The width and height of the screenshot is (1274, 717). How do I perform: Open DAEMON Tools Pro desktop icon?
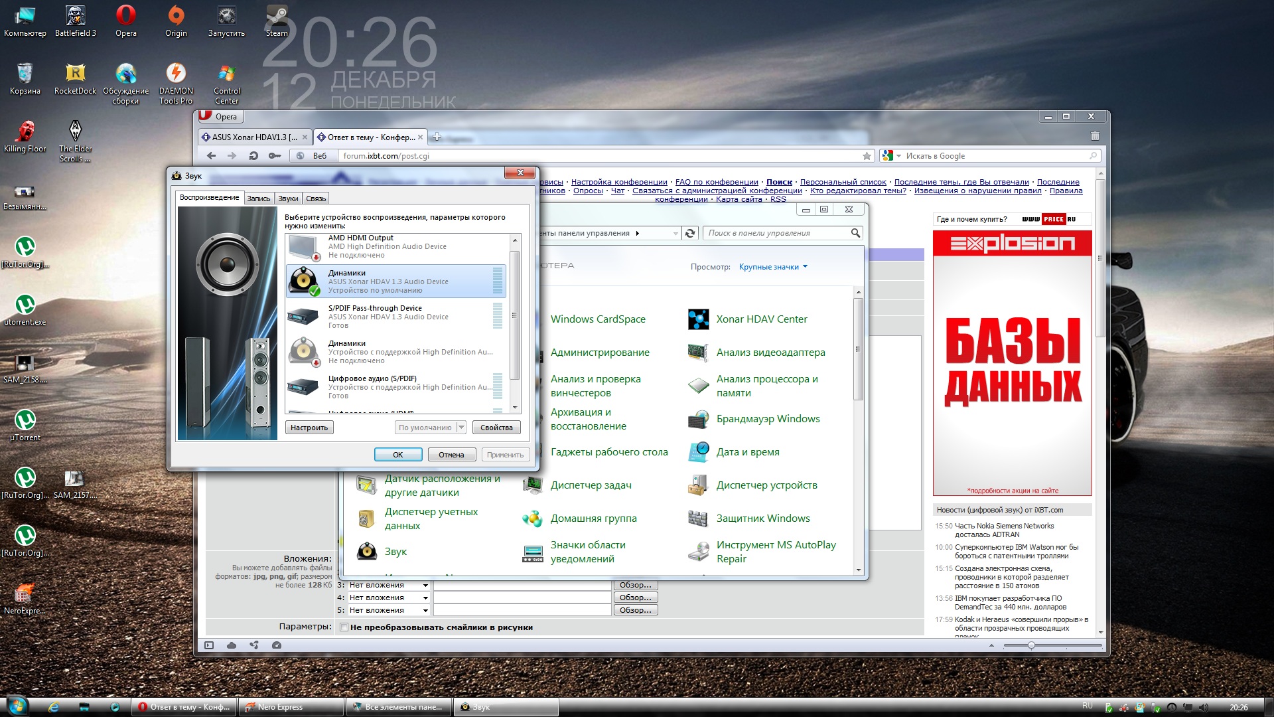[176, 83]
